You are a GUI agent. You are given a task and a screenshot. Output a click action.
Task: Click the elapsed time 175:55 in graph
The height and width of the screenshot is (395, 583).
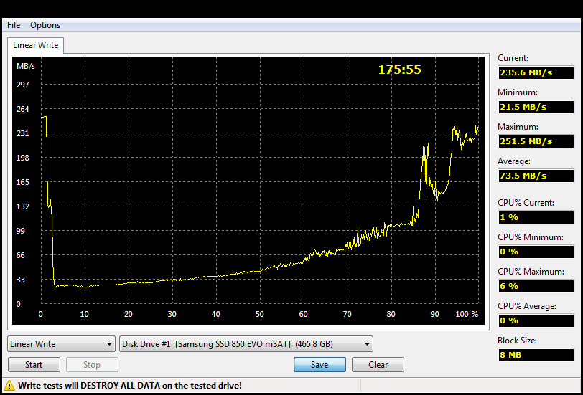click(x=400, y=70)
